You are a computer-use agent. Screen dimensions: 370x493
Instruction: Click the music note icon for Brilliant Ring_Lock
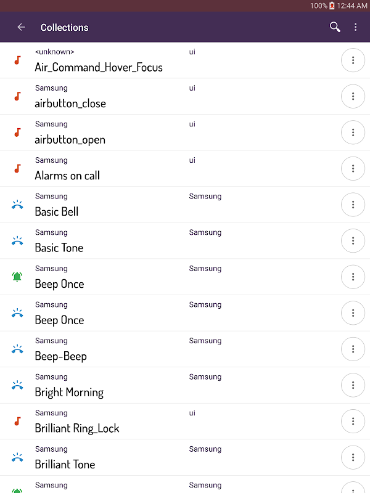(x=17, y=421)
